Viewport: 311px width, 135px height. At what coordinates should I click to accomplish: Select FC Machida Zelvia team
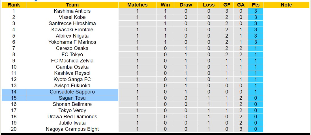72,61
